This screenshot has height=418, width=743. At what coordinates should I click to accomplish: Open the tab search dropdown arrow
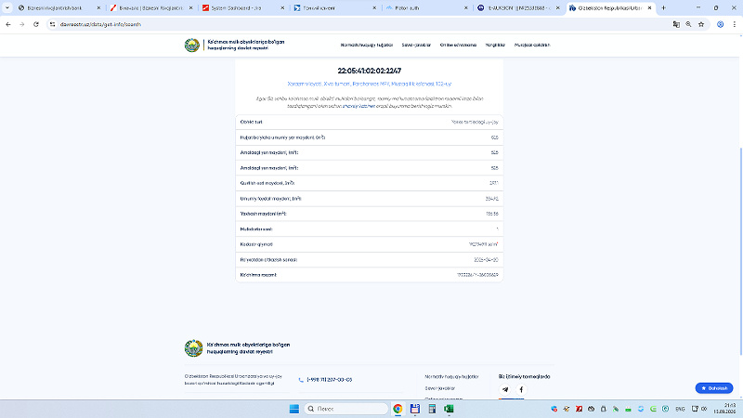[7, 7]
